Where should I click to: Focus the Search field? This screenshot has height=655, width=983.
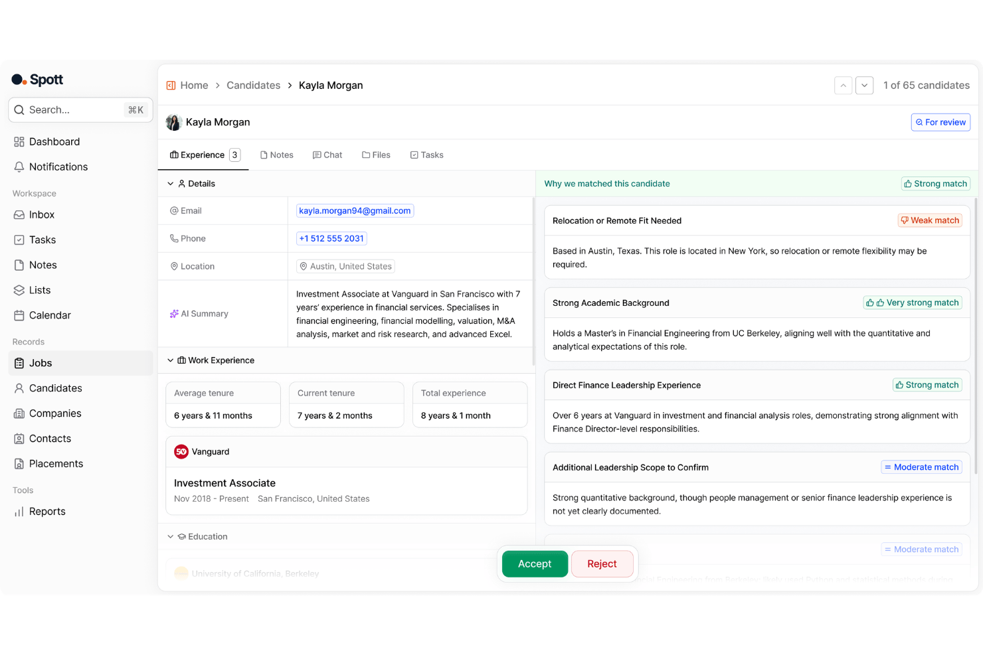[x=80, y=110]
